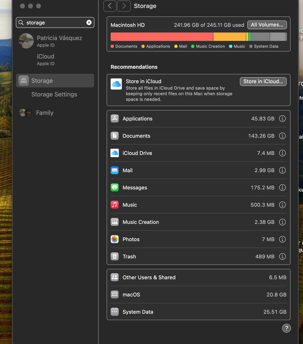Click the forward navigation arrow
Screen dimensions: 303x344
tap(124, 6)
